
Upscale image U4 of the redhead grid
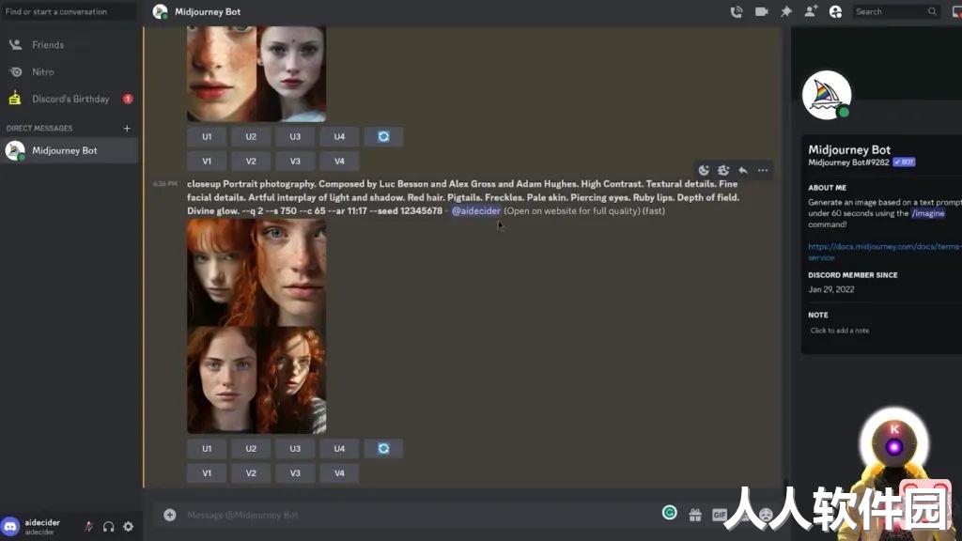(x=339, y=448)
